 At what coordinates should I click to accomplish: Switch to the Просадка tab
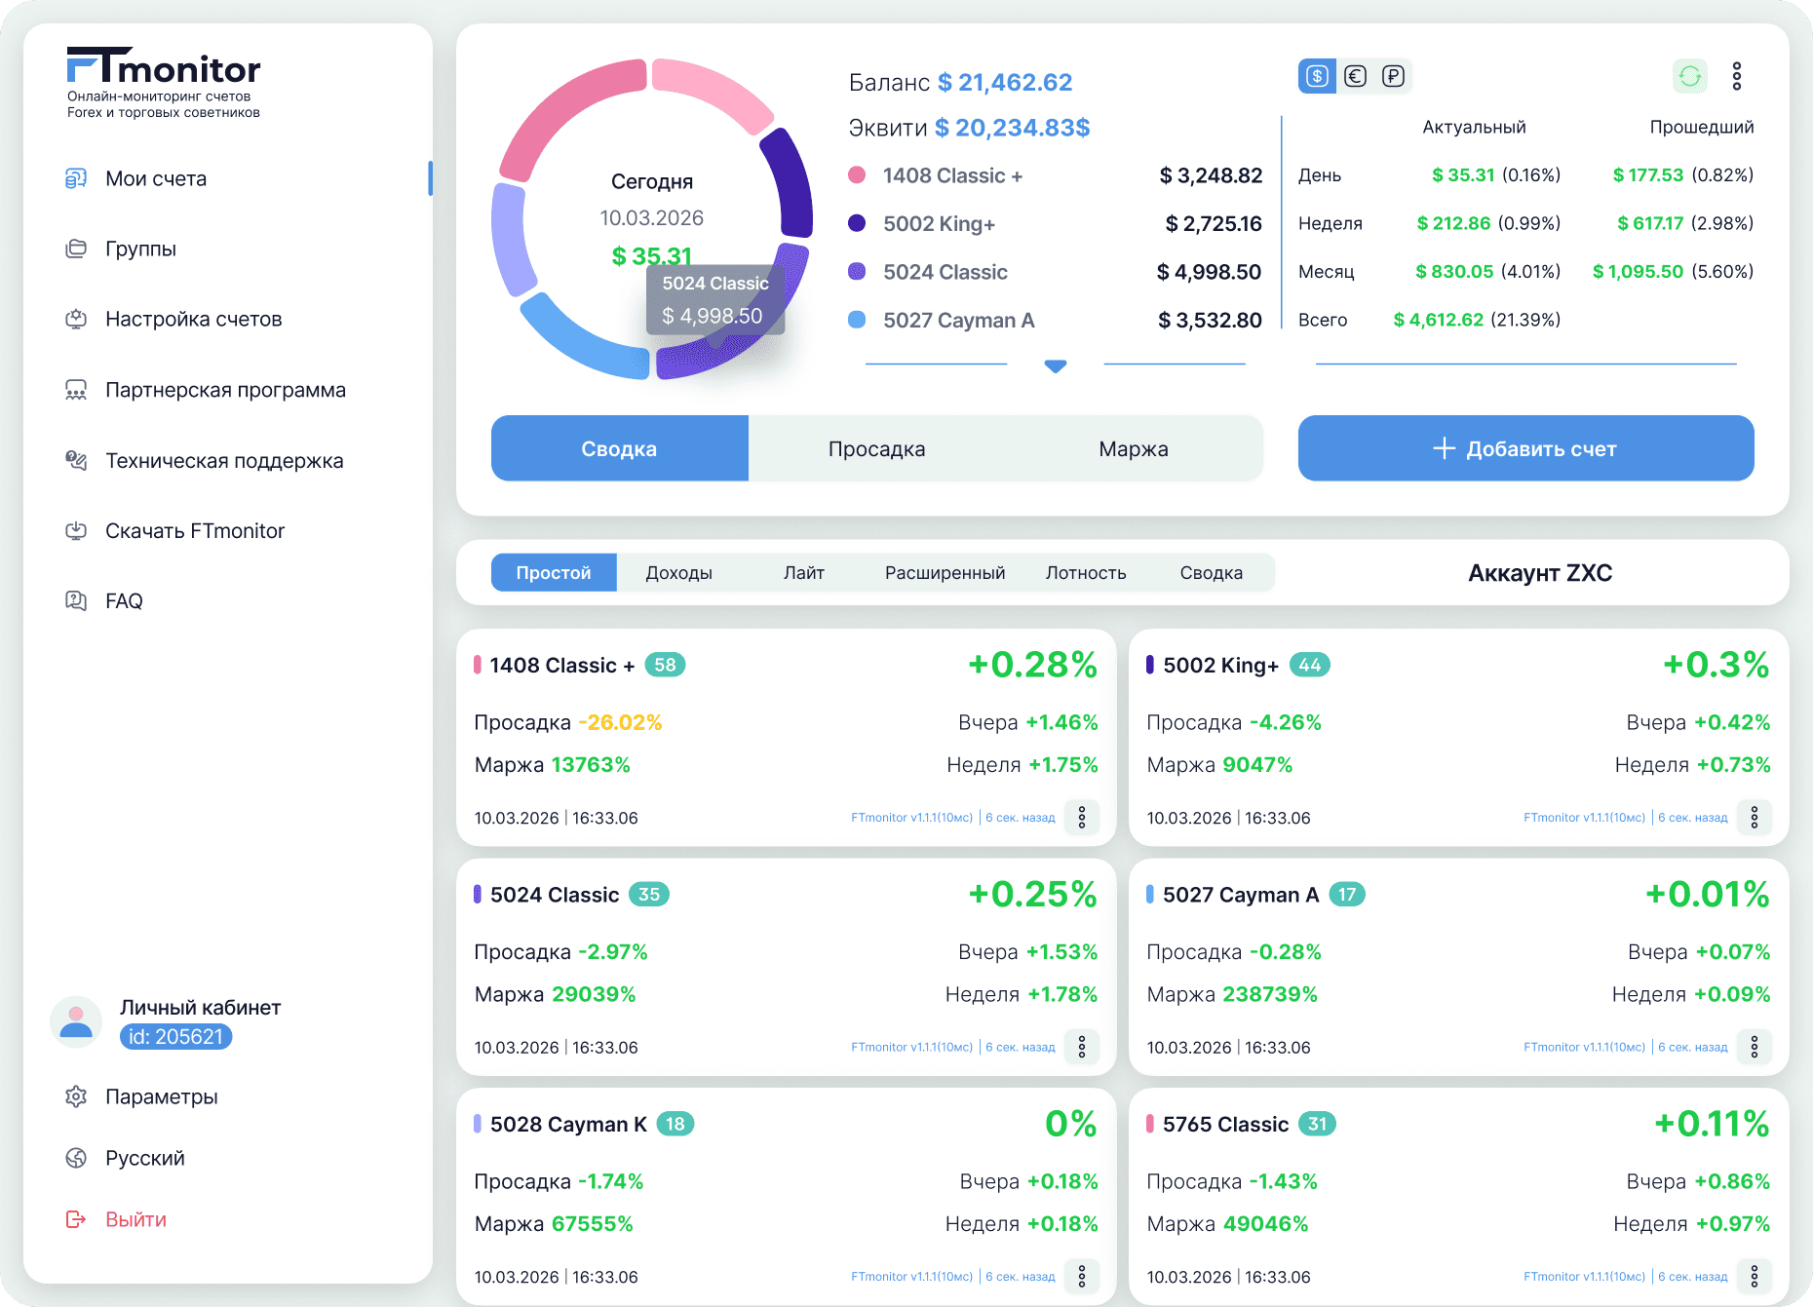pyautogui.click(x=876, y=449)
